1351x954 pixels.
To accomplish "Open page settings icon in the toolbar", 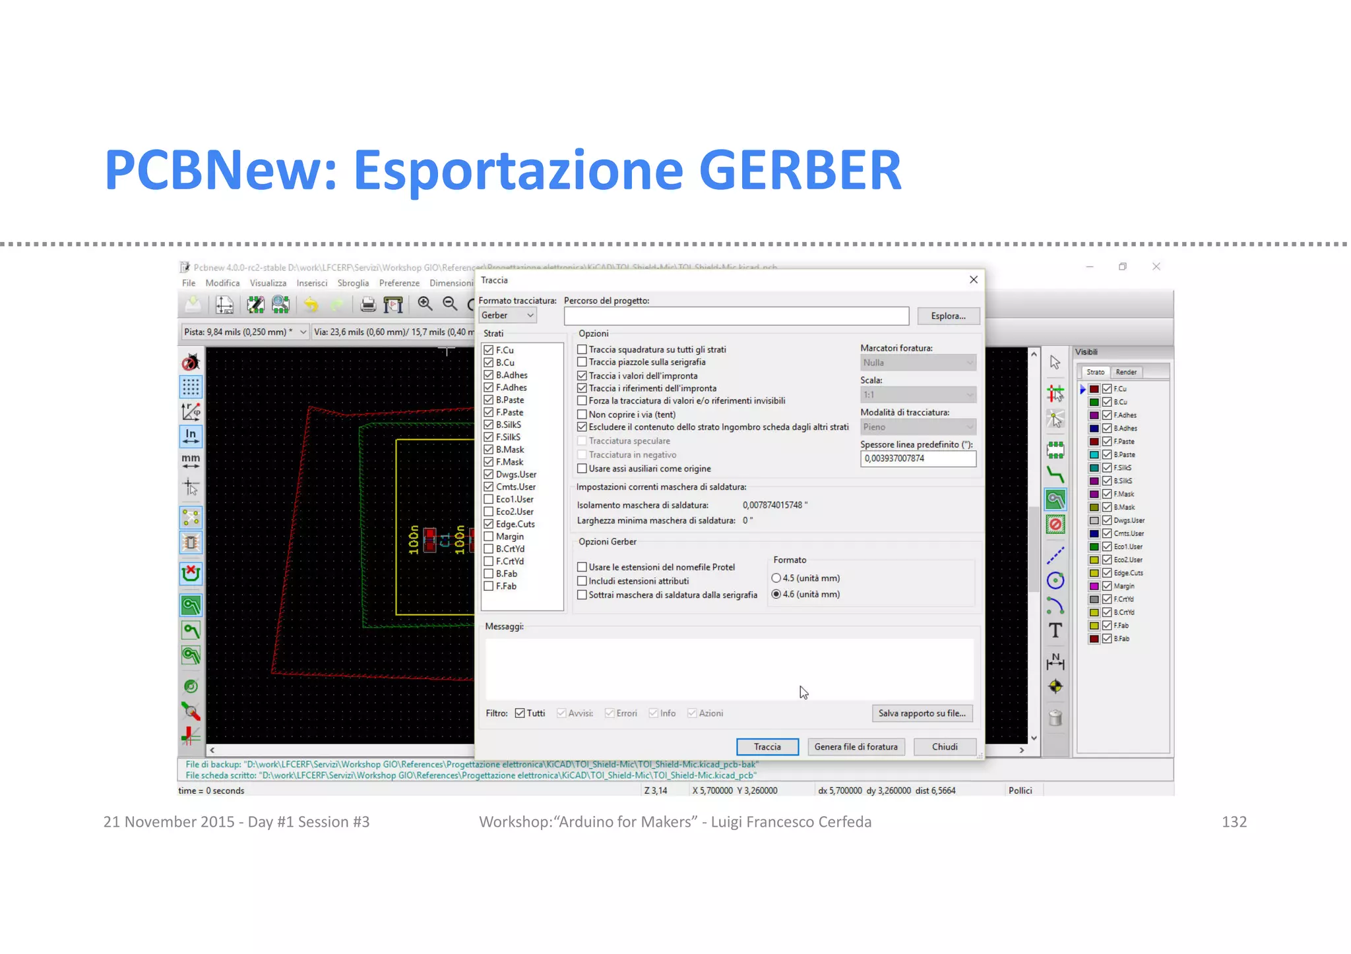I will tap(224, 305).
